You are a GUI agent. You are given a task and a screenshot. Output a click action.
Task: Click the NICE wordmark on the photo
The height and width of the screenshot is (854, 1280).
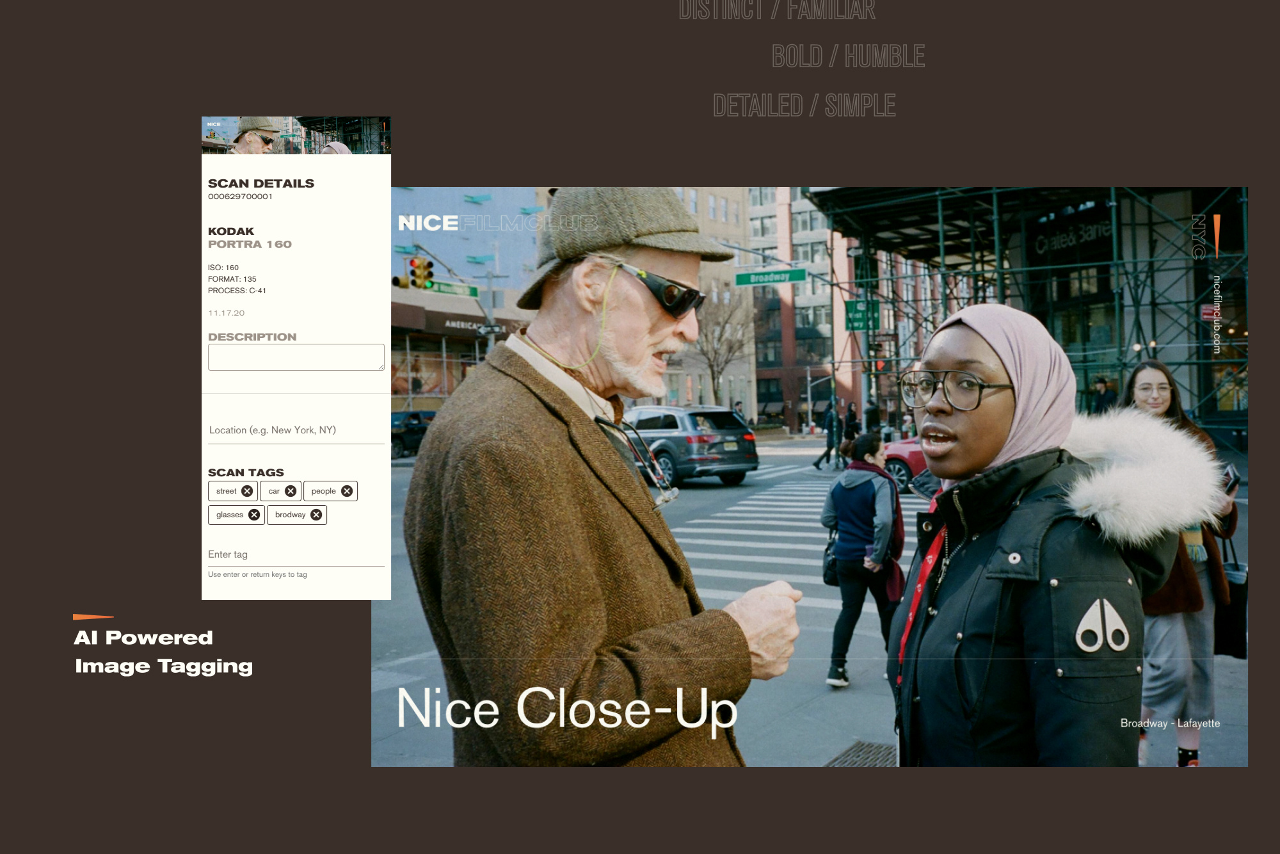[428, 223]
